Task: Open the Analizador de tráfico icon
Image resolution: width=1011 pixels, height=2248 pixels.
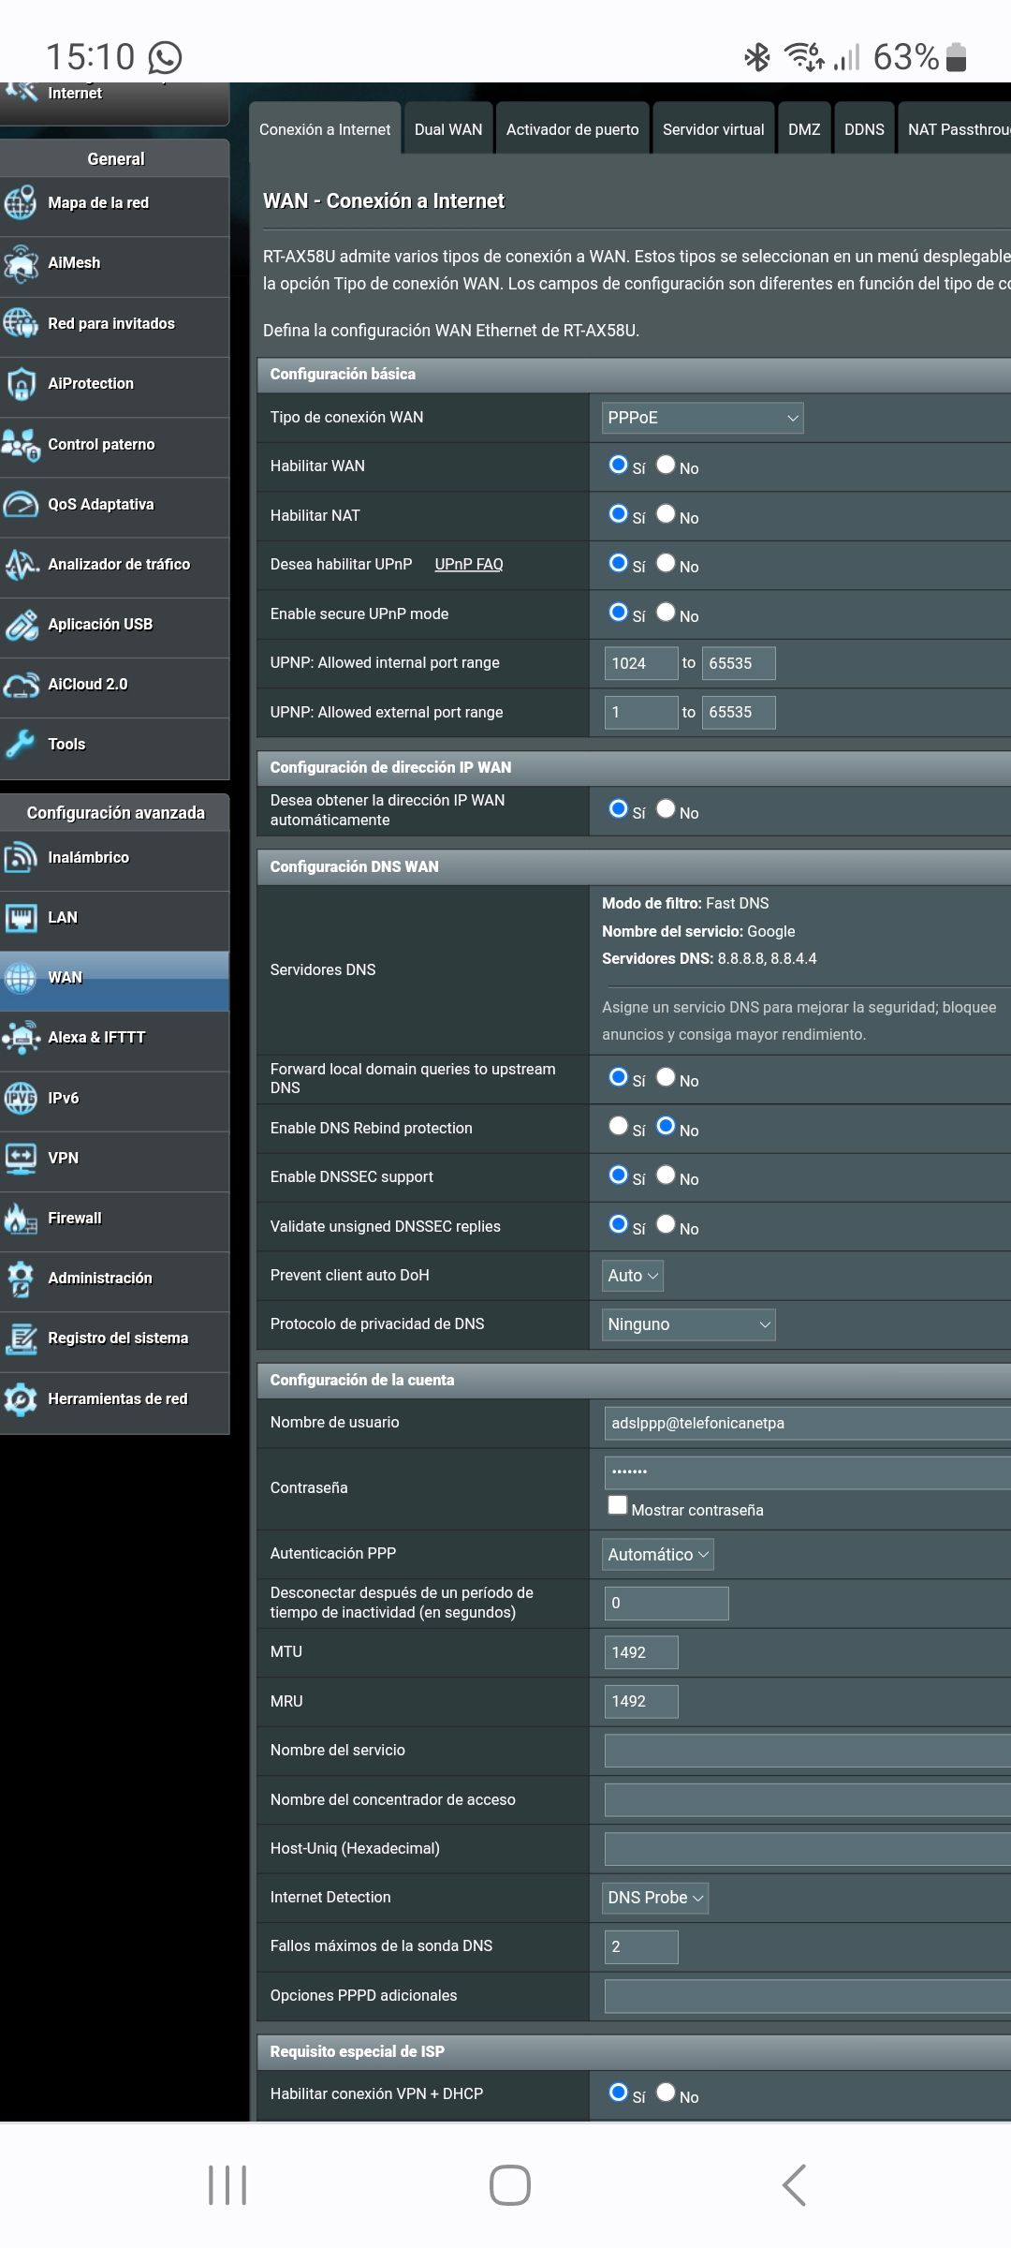Action: pyautogui.click(x=21, y=564)
